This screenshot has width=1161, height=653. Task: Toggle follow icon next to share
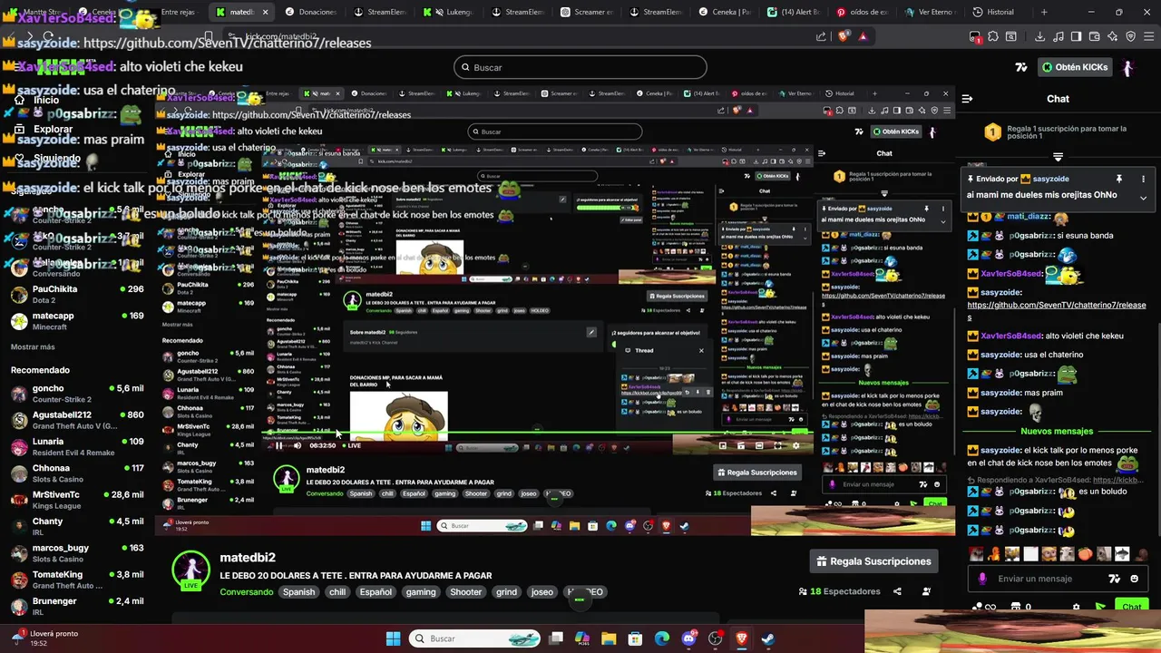(926, 591)
